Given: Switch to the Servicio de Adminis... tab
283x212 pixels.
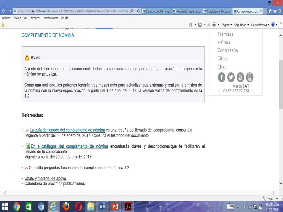Looking at the screenshot, I should click(x=156, y=11).
